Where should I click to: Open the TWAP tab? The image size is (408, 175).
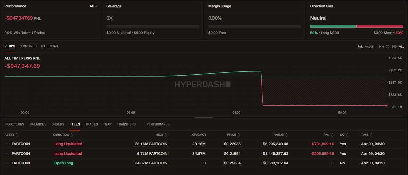coord(107,124)
